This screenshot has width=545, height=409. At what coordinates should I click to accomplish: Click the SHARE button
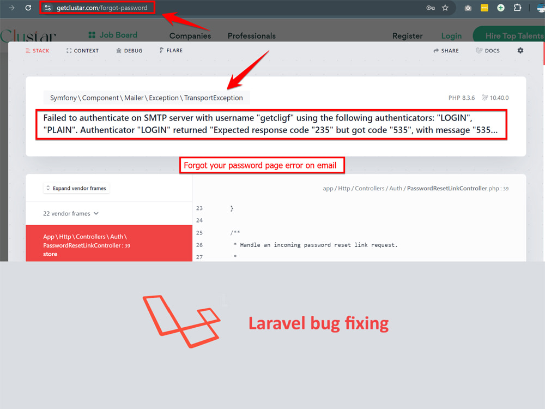tap(446, 51)
